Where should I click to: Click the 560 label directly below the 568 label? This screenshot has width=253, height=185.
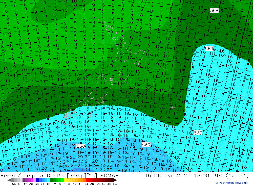point(209,49)
